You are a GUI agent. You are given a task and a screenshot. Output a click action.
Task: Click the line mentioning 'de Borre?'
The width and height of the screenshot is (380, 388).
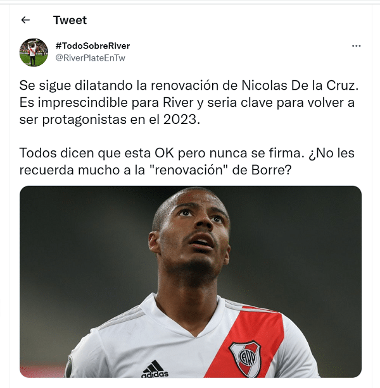[155, 170]
